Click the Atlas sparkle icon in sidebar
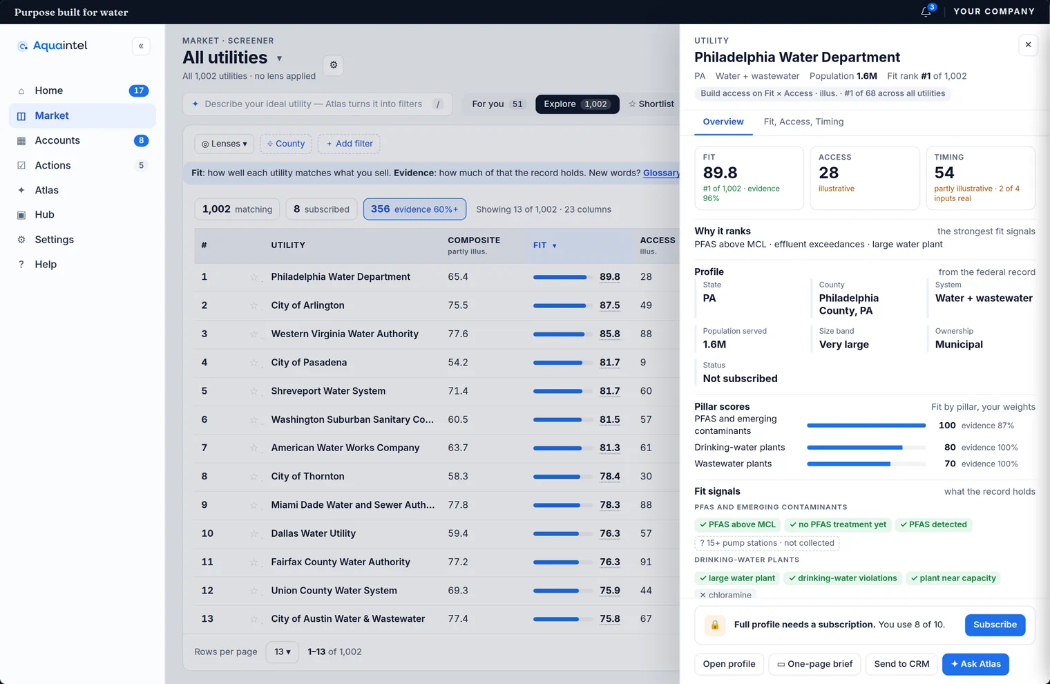 pos(21,190)
